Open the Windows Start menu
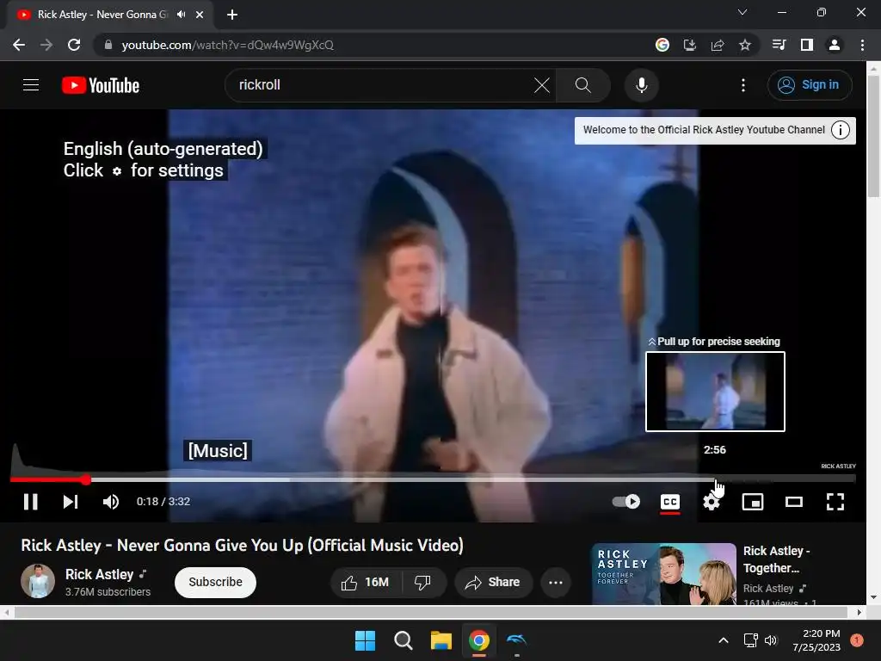This screenshot has height=661, width=881. [365, 640]
